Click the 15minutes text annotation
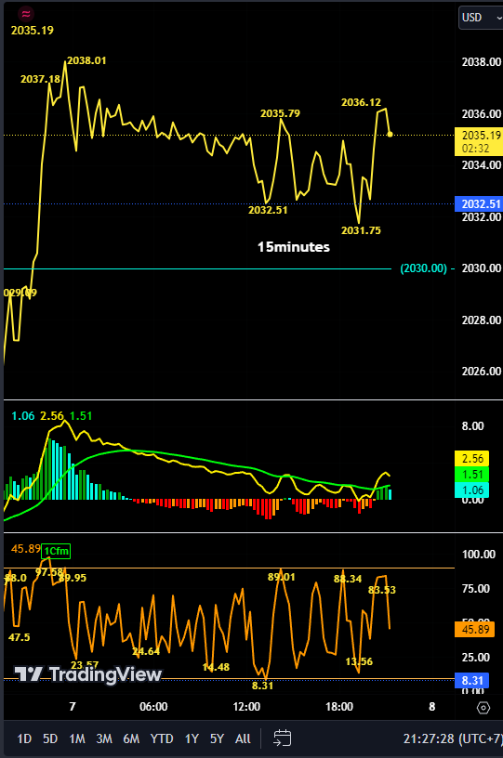This screenshot has width=503, height=758. point(294,247)
